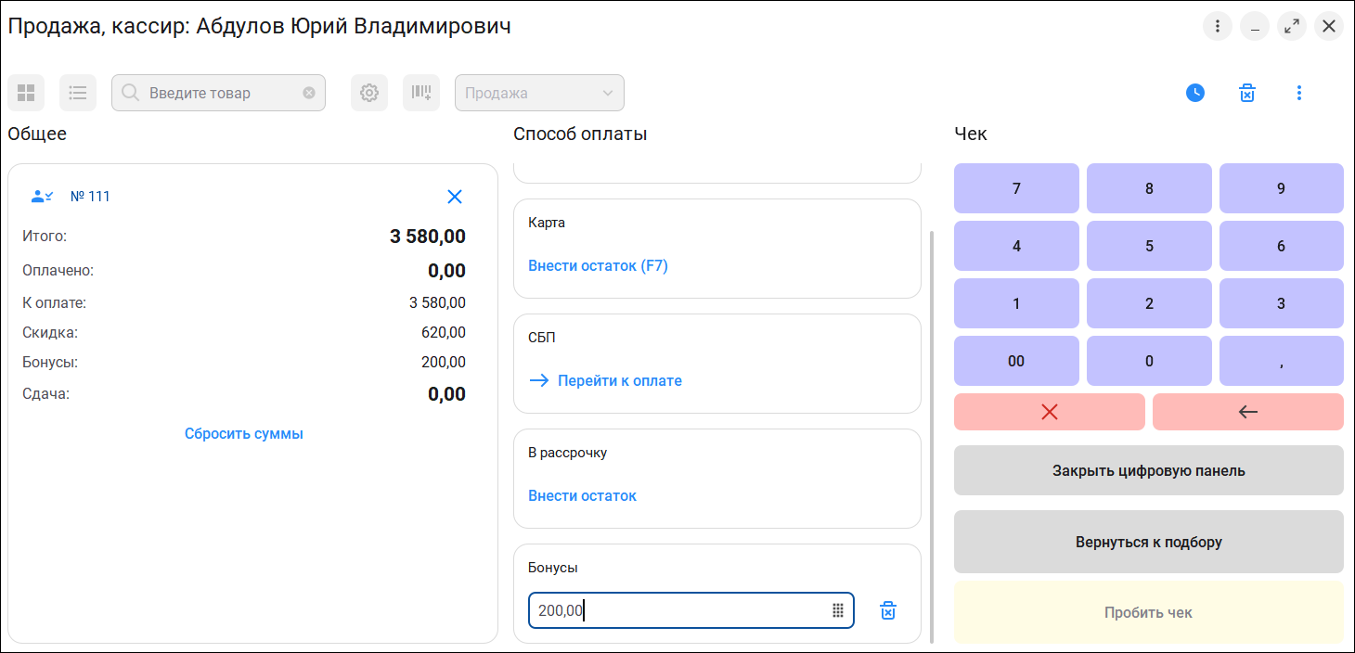Switch to list view

78,93
